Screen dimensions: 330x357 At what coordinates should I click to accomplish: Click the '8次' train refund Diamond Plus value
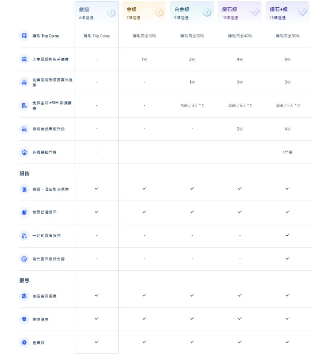tap(287, 59)
